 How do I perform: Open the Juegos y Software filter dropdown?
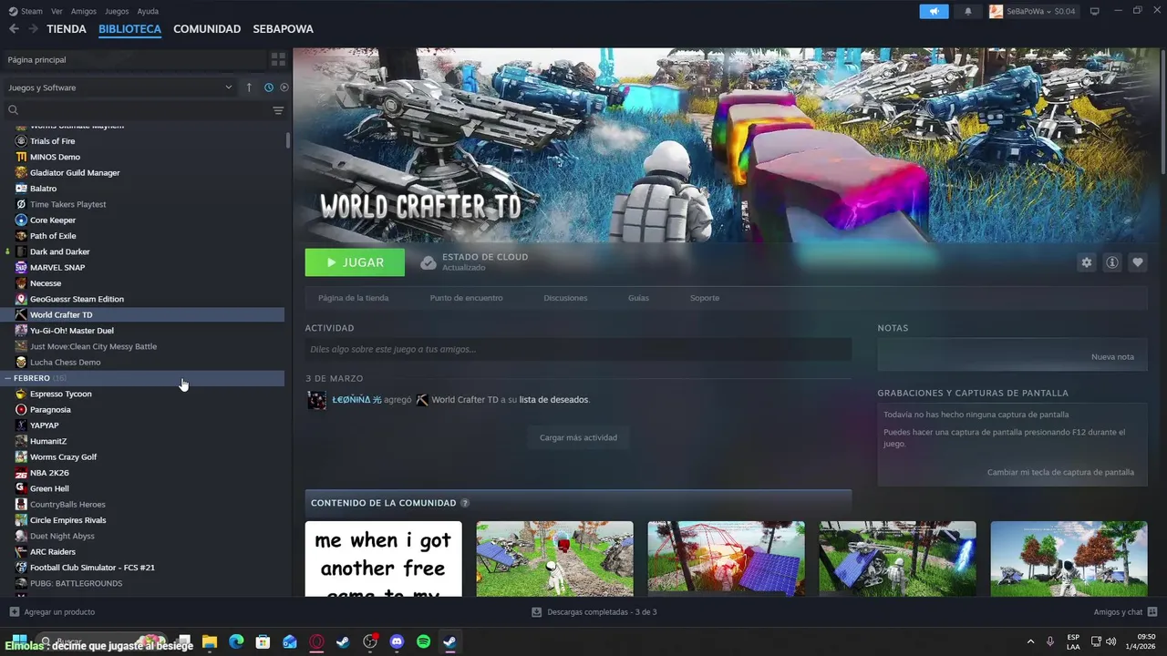119,87
